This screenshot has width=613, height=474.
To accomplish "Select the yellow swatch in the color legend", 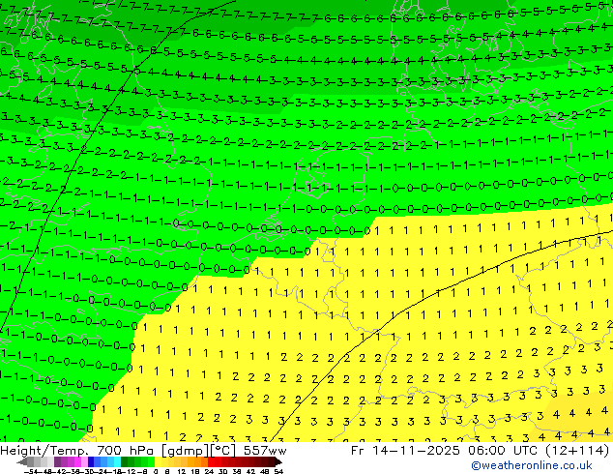I will [x=158, y=462].
